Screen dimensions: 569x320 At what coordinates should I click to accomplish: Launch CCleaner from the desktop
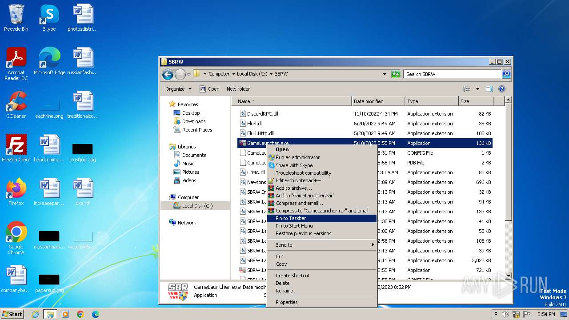point(16,105)
